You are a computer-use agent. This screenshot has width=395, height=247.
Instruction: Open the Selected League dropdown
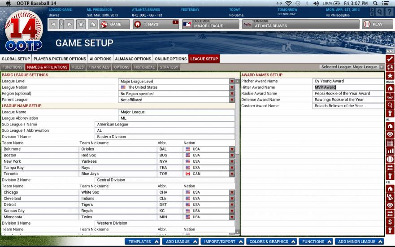click(x=382, y=67)
